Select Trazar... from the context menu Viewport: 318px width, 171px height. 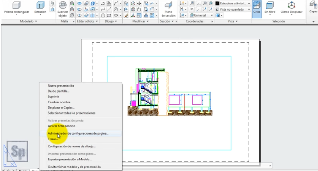[x=53, y=139]
